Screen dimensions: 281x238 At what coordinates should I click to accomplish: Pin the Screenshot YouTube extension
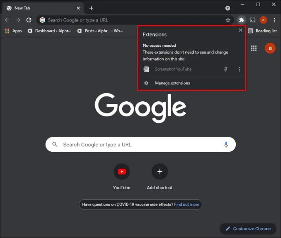click(x=226, y=69)
